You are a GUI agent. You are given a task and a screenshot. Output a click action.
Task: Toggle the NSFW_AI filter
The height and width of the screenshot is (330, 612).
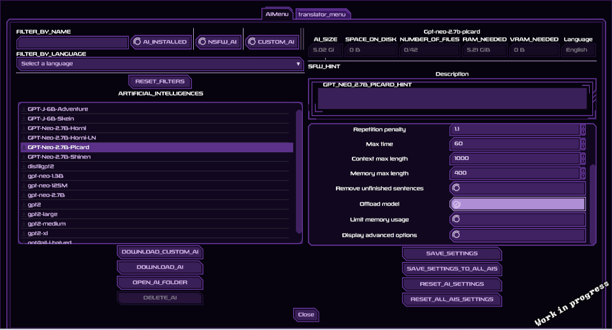pyautogui.click(x=202, y=42)
